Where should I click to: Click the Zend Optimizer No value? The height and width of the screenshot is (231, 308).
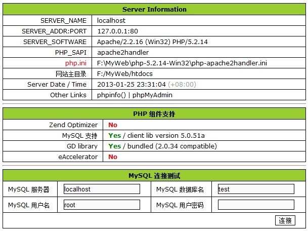tap(113, 125)
